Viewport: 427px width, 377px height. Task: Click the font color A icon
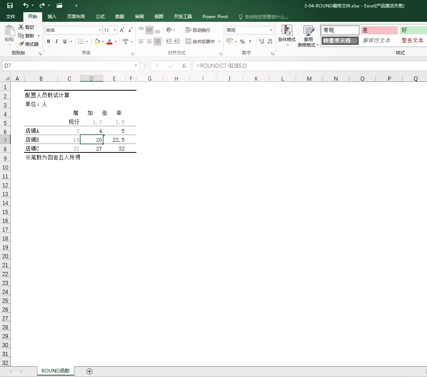(109, 41)
